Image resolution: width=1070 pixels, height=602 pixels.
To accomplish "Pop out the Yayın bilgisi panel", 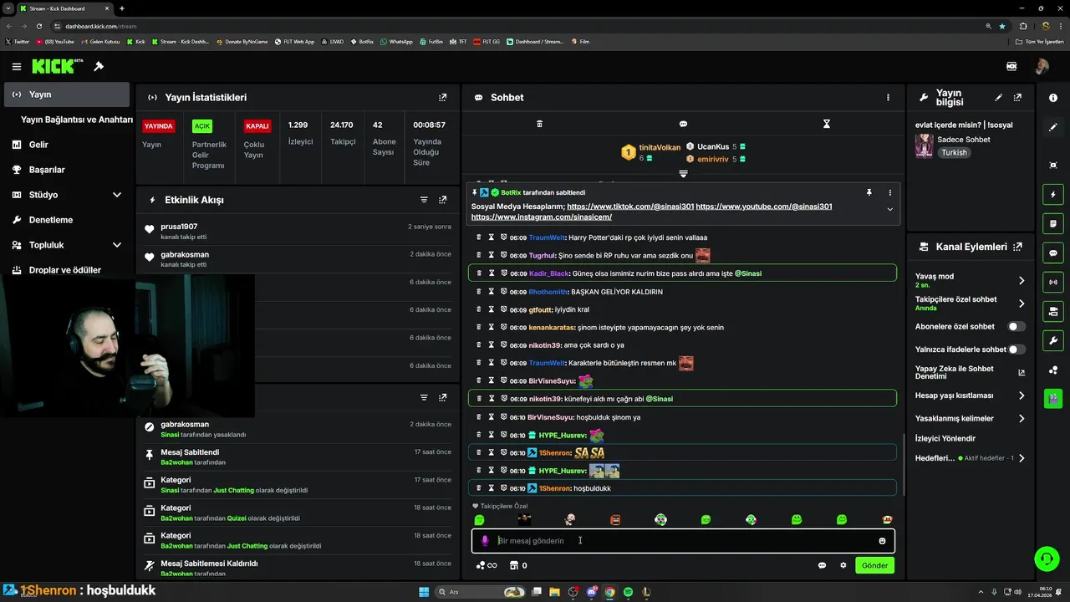I will tap(1017, 98).
